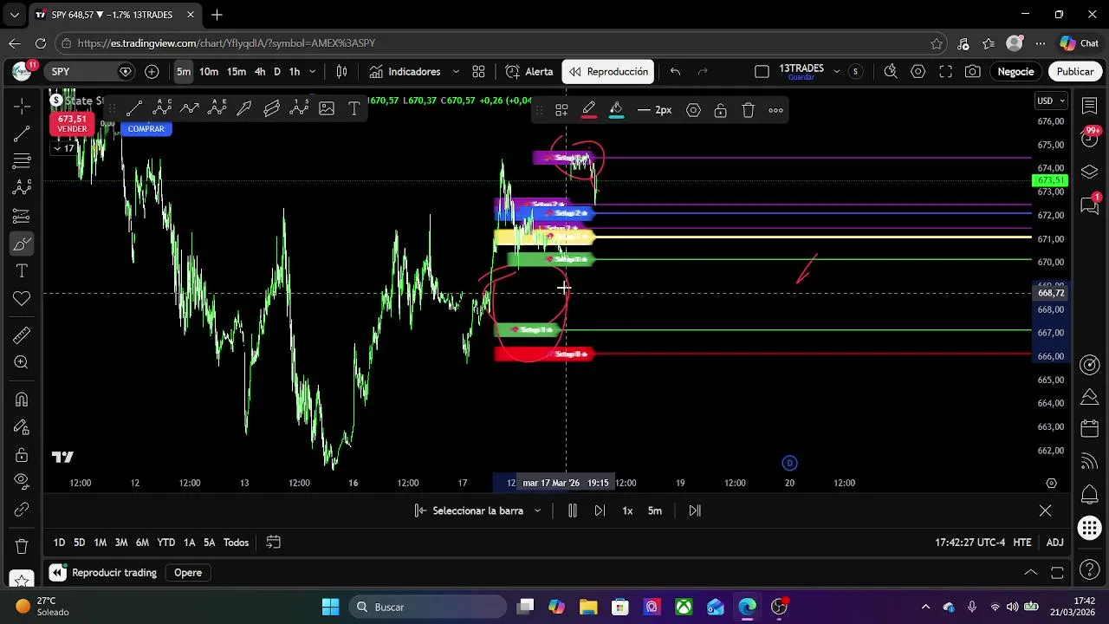Image resolution: width=1109 pixels, height=624 pixels.
Task: Open the candlestick chart type menu
Action: point(342,72)
